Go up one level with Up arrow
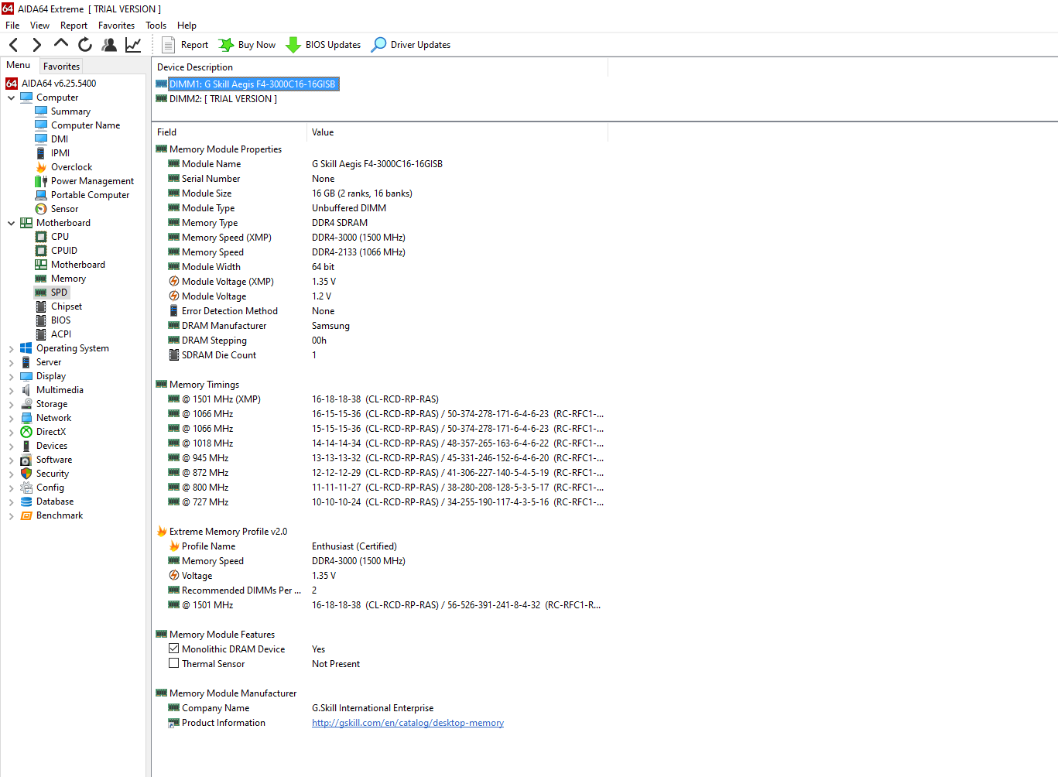The image size is (1058, 777). [61, 44]
